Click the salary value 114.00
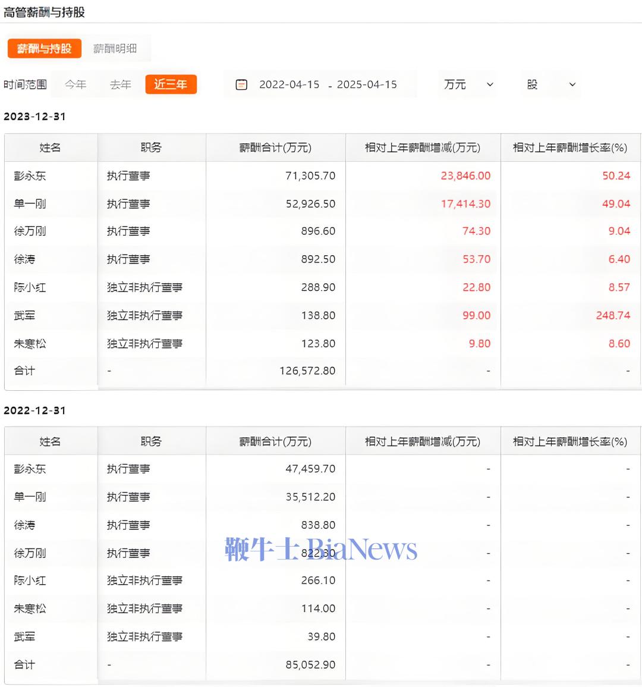This screenshot has height=687, width=642. click(319, 608)
